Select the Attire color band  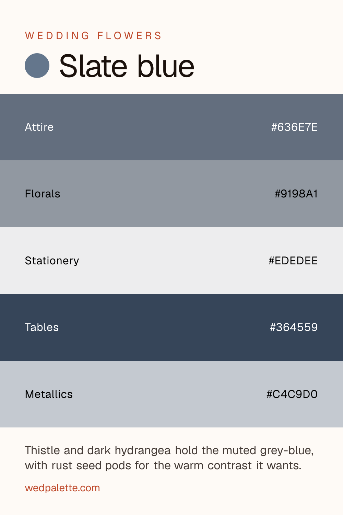coord(171,127)
